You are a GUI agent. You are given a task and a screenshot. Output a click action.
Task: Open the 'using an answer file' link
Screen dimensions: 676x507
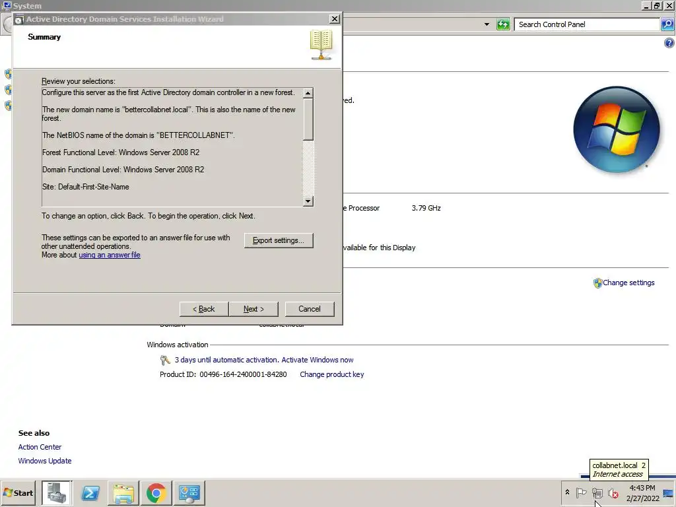pyautogui.click(x=110, y=255)
